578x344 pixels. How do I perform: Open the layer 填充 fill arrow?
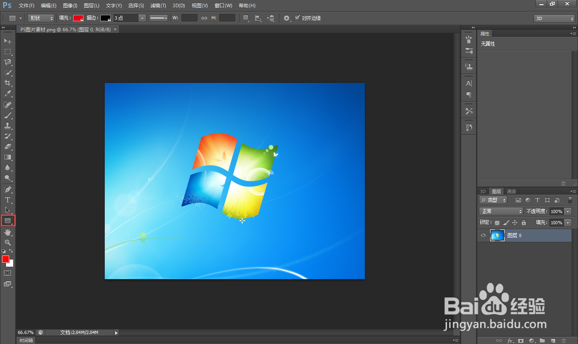coord(568,223)
